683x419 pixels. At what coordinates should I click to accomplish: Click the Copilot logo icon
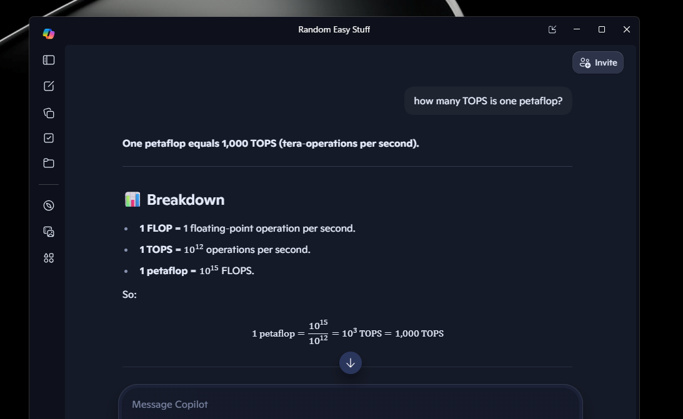[x=48, y=34]
